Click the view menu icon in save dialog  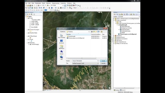(98, 32)
